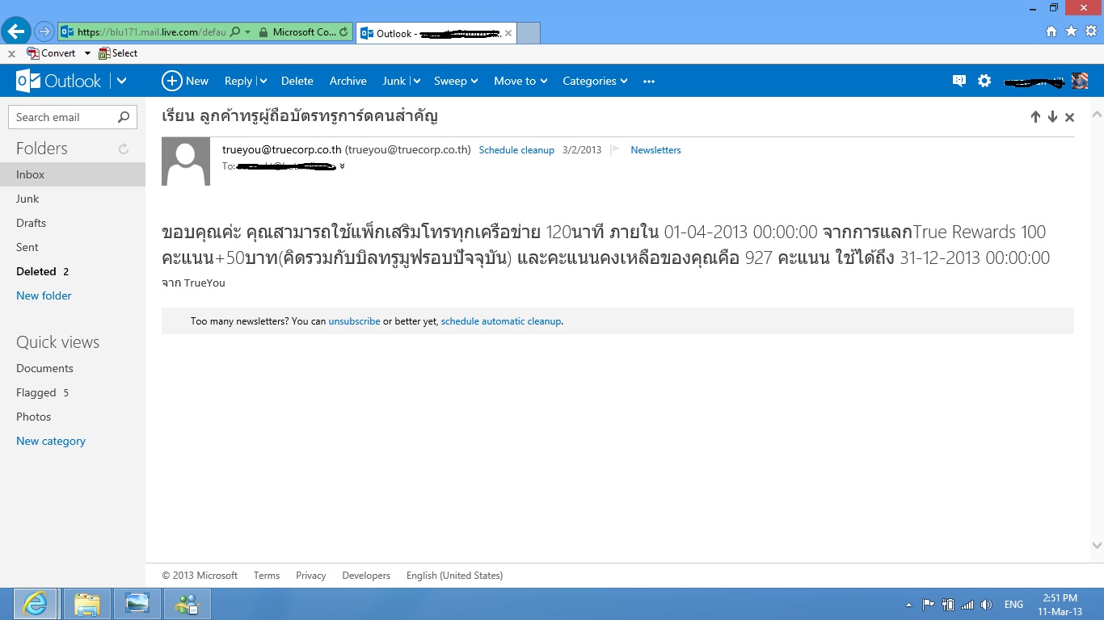This screenshot has height=620, width=1104.
Task: Open Internet Explorer on the taskbar
Action: pyautogui.click(x=35, y=604)
